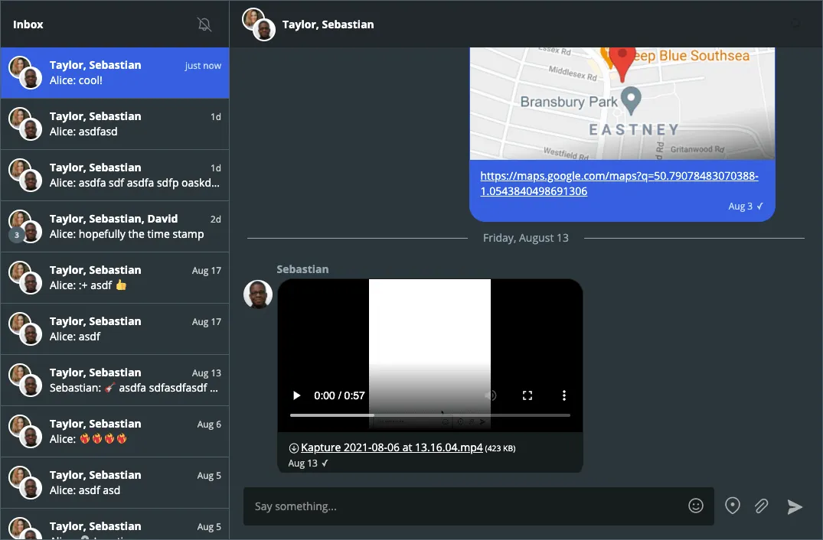The height and width of the screenshot is (540, 823).
Task: Select the Taylor, Sebastian, David group chat
Action: click(115, 226)
